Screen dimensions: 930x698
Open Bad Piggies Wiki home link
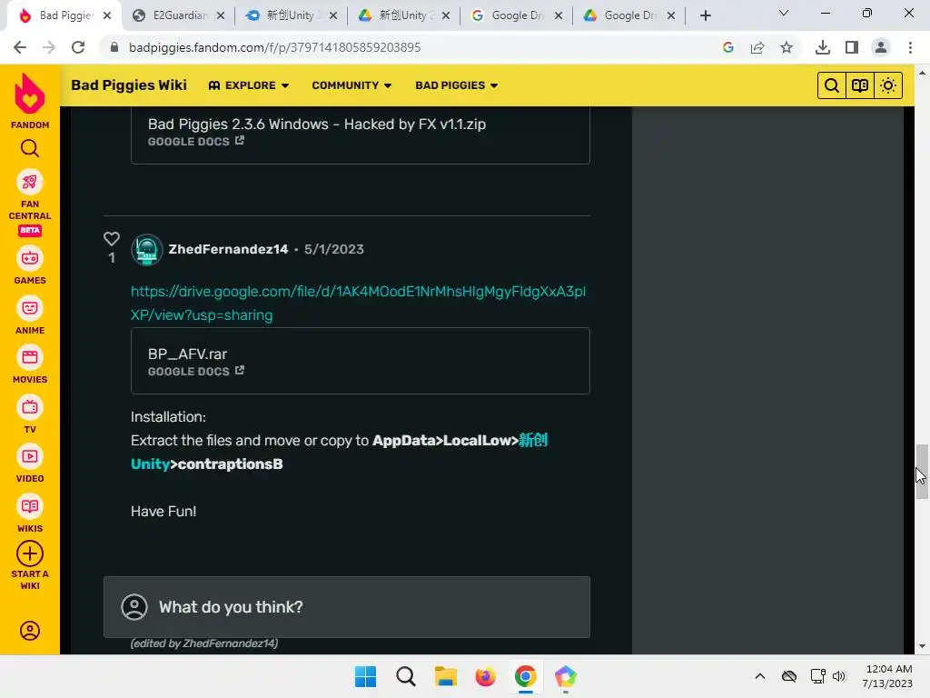pyautogui.click(x=129, y=85)
